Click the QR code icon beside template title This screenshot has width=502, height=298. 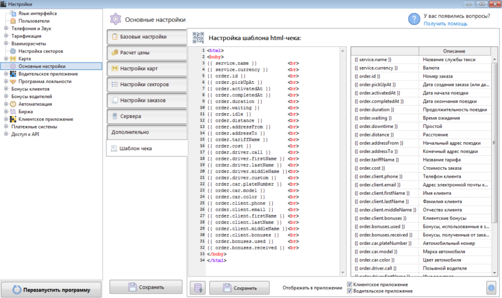[198, 38]
